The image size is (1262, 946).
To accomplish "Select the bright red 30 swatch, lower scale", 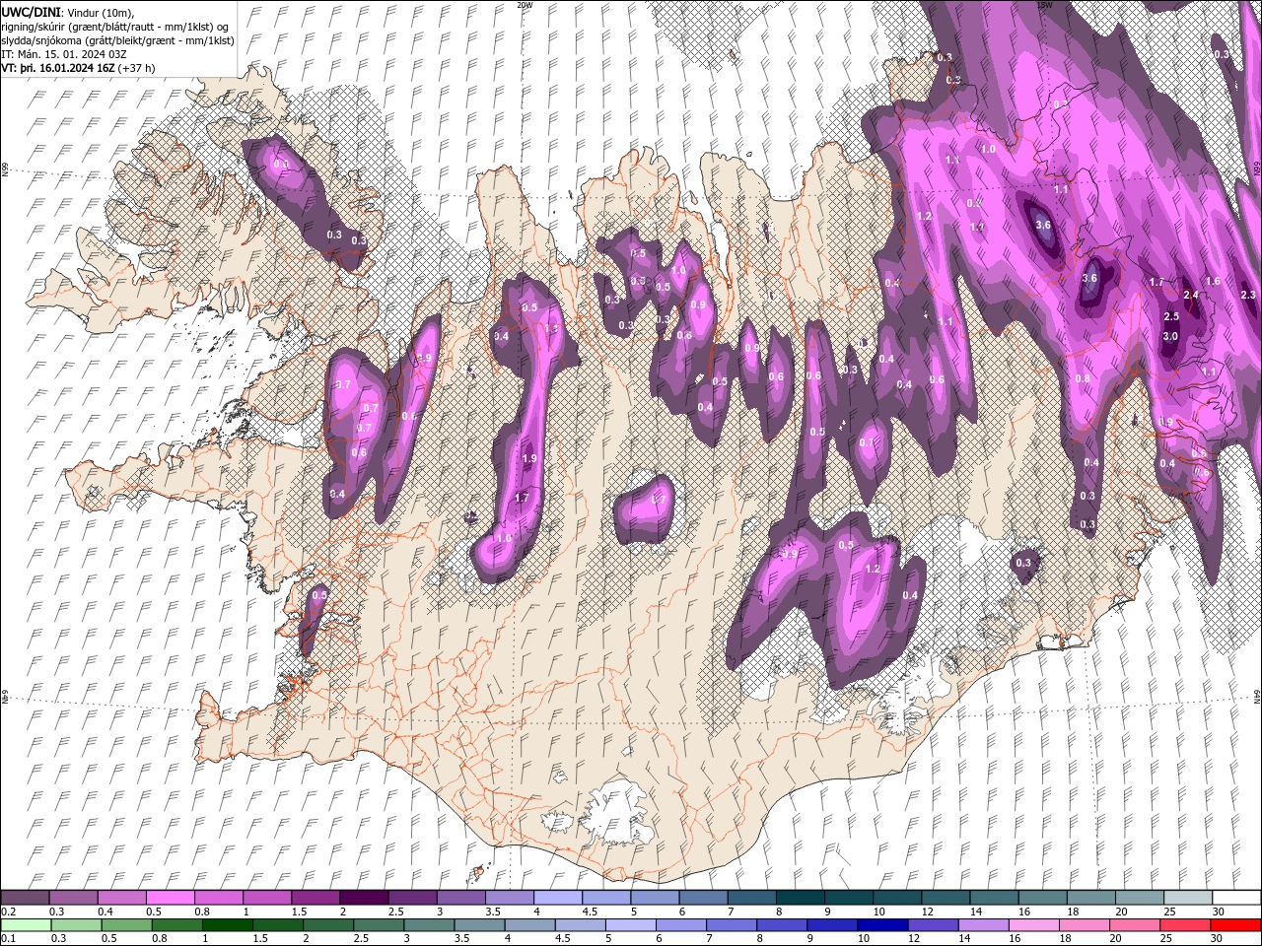I will 1236,924.
